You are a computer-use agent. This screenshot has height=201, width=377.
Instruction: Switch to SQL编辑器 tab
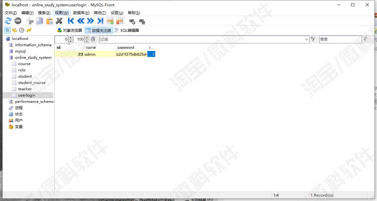tap(127, 31)
